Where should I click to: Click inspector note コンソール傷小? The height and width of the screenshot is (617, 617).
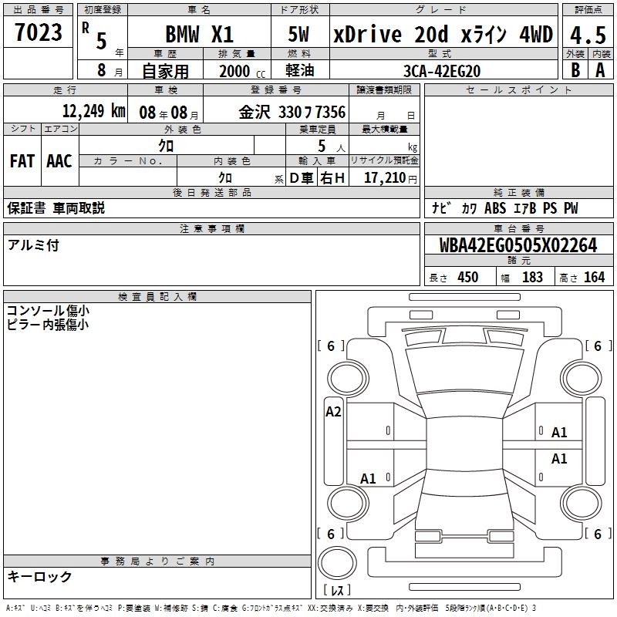pyautogui.click(x=48, y=311)
